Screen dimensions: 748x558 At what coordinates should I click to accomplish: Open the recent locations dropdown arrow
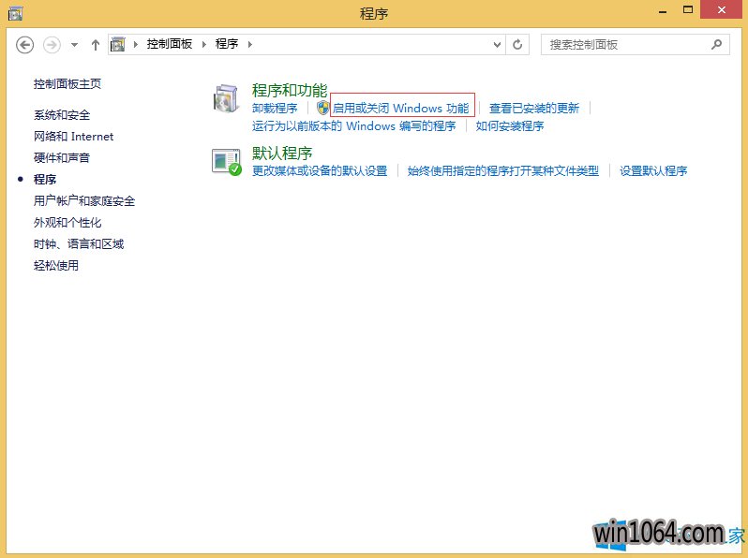74,45
